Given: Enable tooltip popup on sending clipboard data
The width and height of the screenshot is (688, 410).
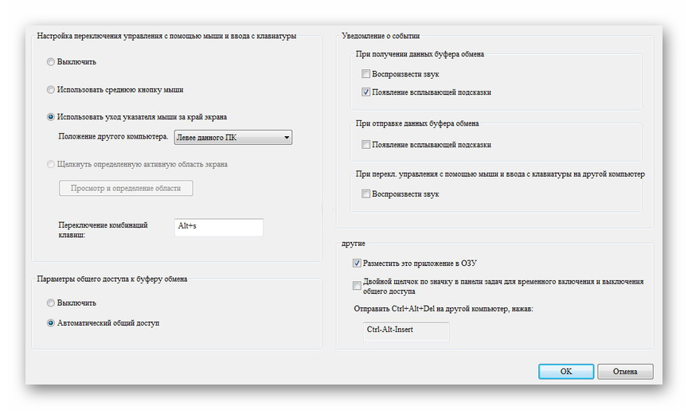Looking at the screenshot, I should pyautogui.click(x=366, y=145).
